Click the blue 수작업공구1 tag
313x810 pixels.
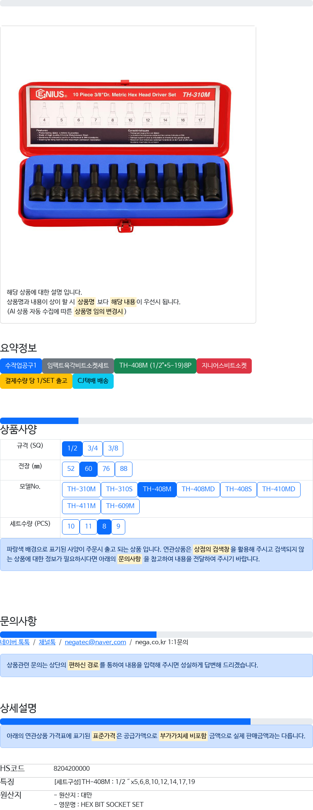[21, 366]
